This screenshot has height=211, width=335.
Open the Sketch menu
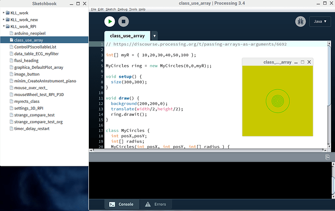point(111,9)
